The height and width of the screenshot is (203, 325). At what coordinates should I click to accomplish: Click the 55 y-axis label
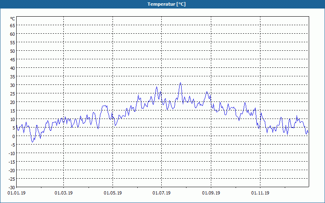pyautogui.click(x=13, y=43)
